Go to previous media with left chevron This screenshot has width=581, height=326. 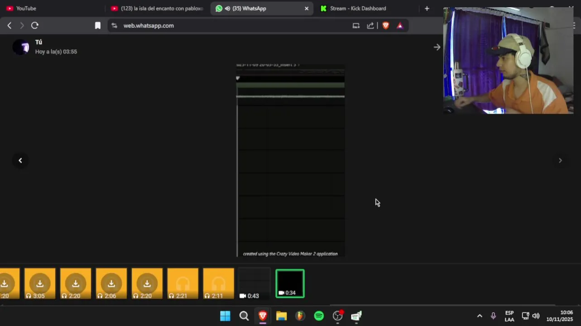pyautogui.click(x=20, y=160)
